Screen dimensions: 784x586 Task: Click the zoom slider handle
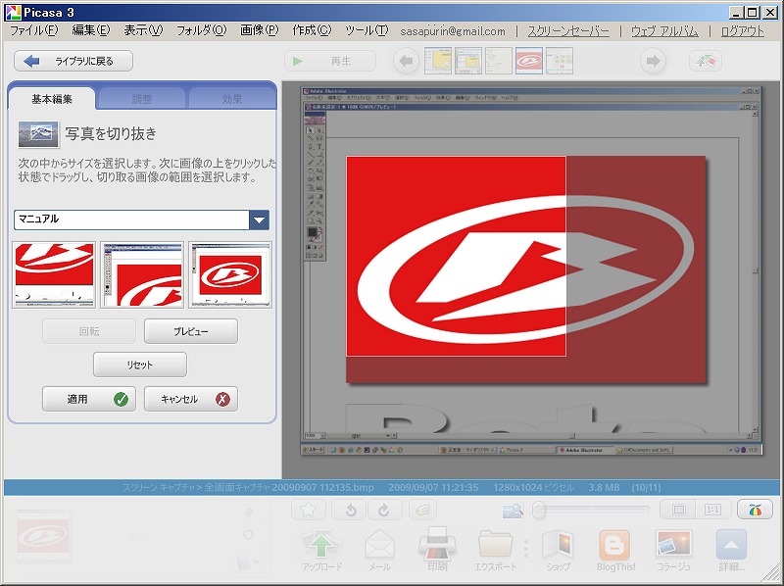tap(538, 510)
